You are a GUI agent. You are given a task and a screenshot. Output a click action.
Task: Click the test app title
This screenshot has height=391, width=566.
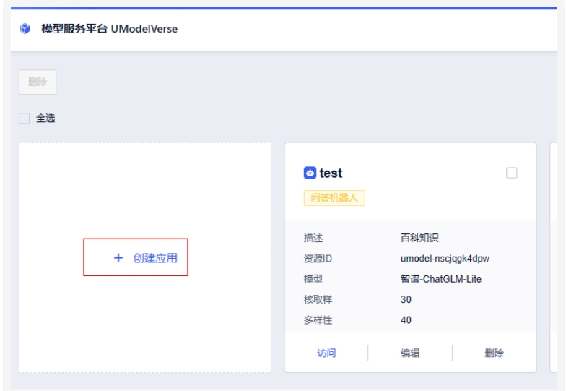pos(331,173)
